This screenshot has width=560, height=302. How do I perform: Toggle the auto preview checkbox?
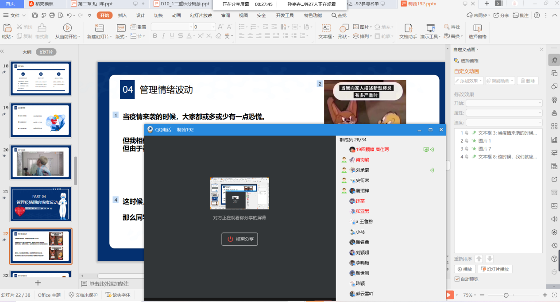click(x=457, y=279)
